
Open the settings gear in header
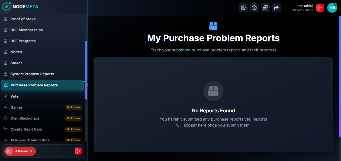click(243, 8)
